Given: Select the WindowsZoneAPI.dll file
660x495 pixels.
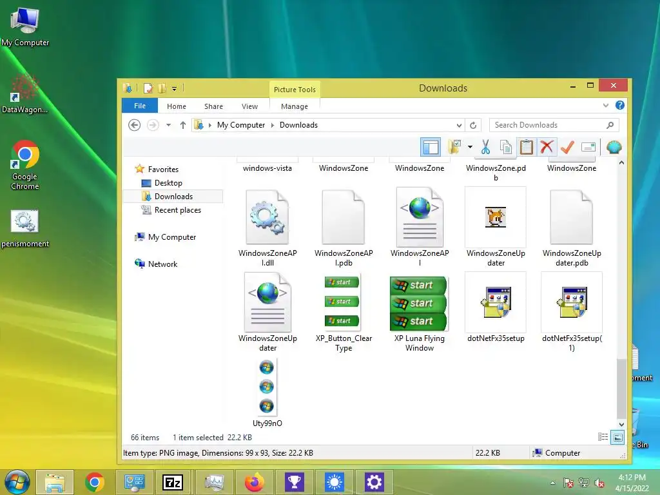Looking at the screenshot, I should [267, 228].
